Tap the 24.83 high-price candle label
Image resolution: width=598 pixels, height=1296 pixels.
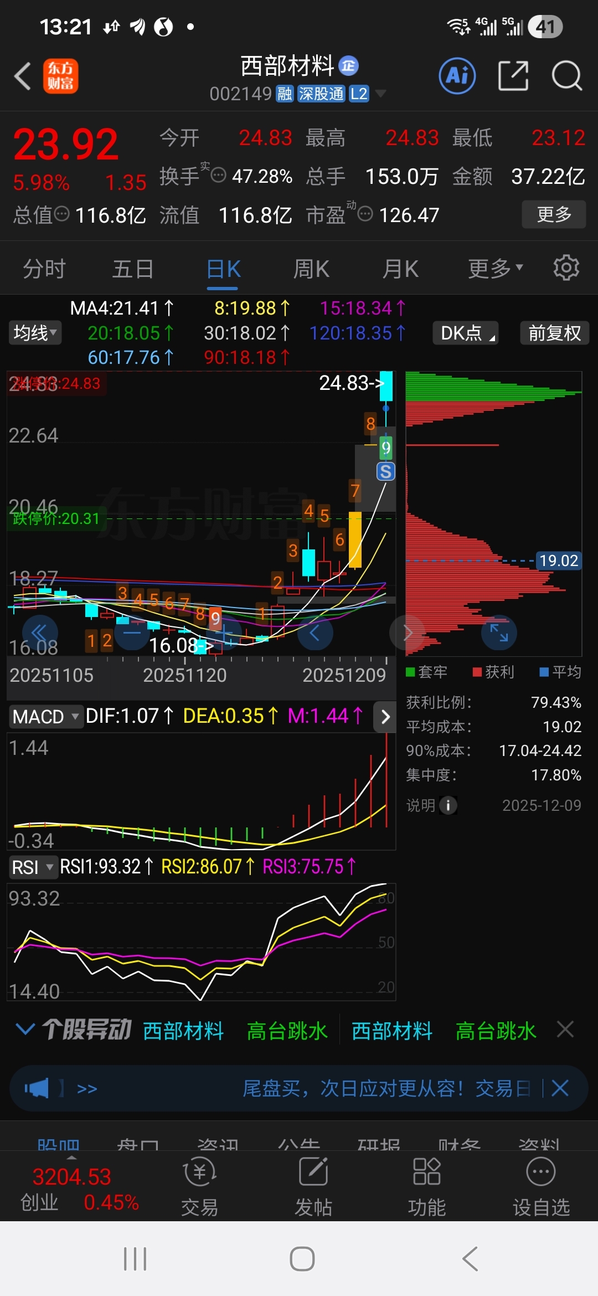[x=351, y=383]
